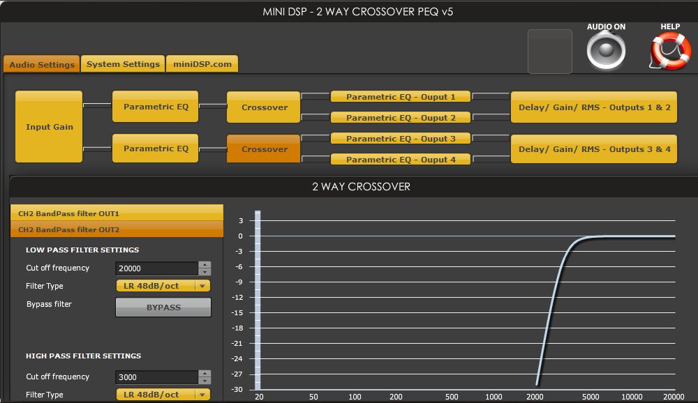Image resolution: width=698 pixels, height=403 pixels.
Task: Decrease low pass cut off frequency with down arrow
Action: tap(205, 272)
